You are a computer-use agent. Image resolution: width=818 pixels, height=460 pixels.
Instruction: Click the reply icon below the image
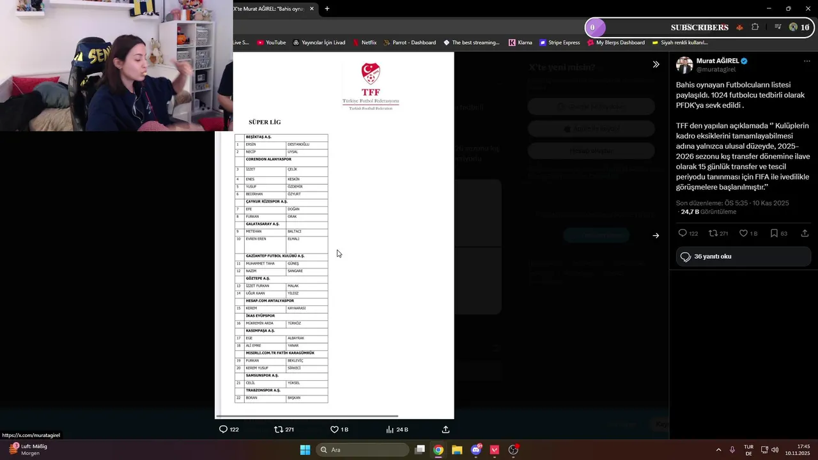223,429
